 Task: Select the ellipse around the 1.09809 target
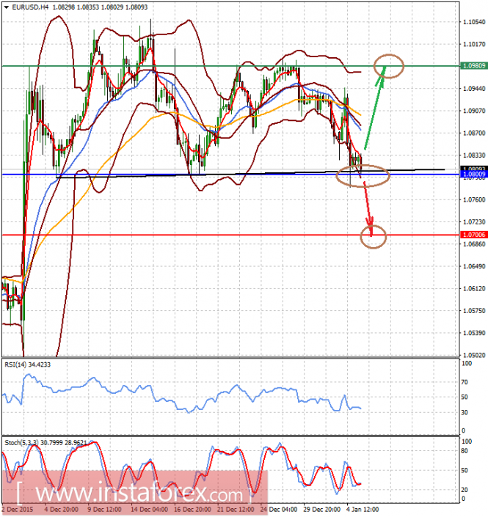click(x=389, y=66)
